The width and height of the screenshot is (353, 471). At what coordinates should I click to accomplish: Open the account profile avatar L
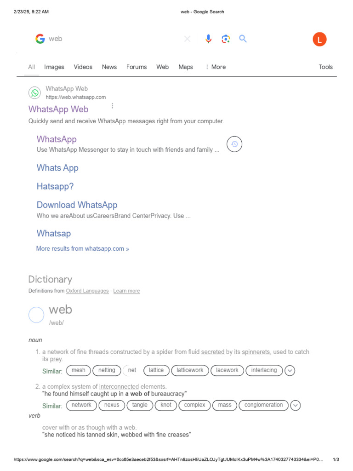coord(319,40)
